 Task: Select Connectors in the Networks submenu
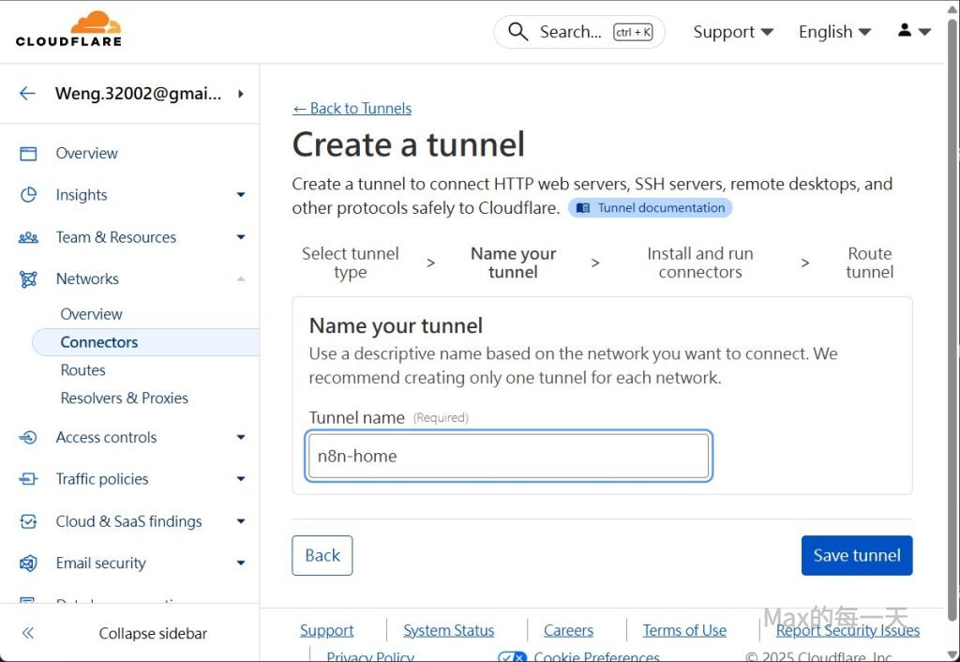tap(99, 342)
